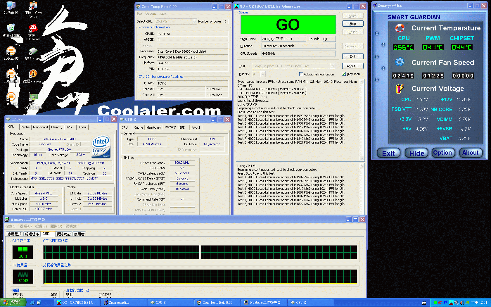Click the Exit button in Smartguardian

pos(388,153)
